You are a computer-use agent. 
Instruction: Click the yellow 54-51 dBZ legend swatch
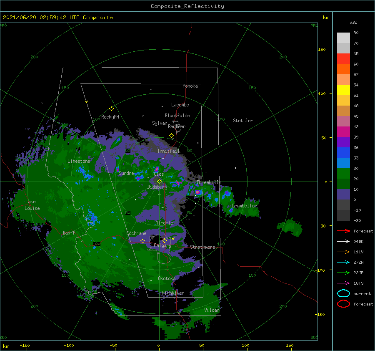click(343, 90)
